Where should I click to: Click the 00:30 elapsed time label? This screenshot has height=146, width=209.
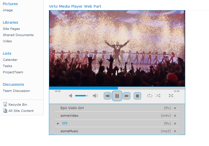point(58,91)
